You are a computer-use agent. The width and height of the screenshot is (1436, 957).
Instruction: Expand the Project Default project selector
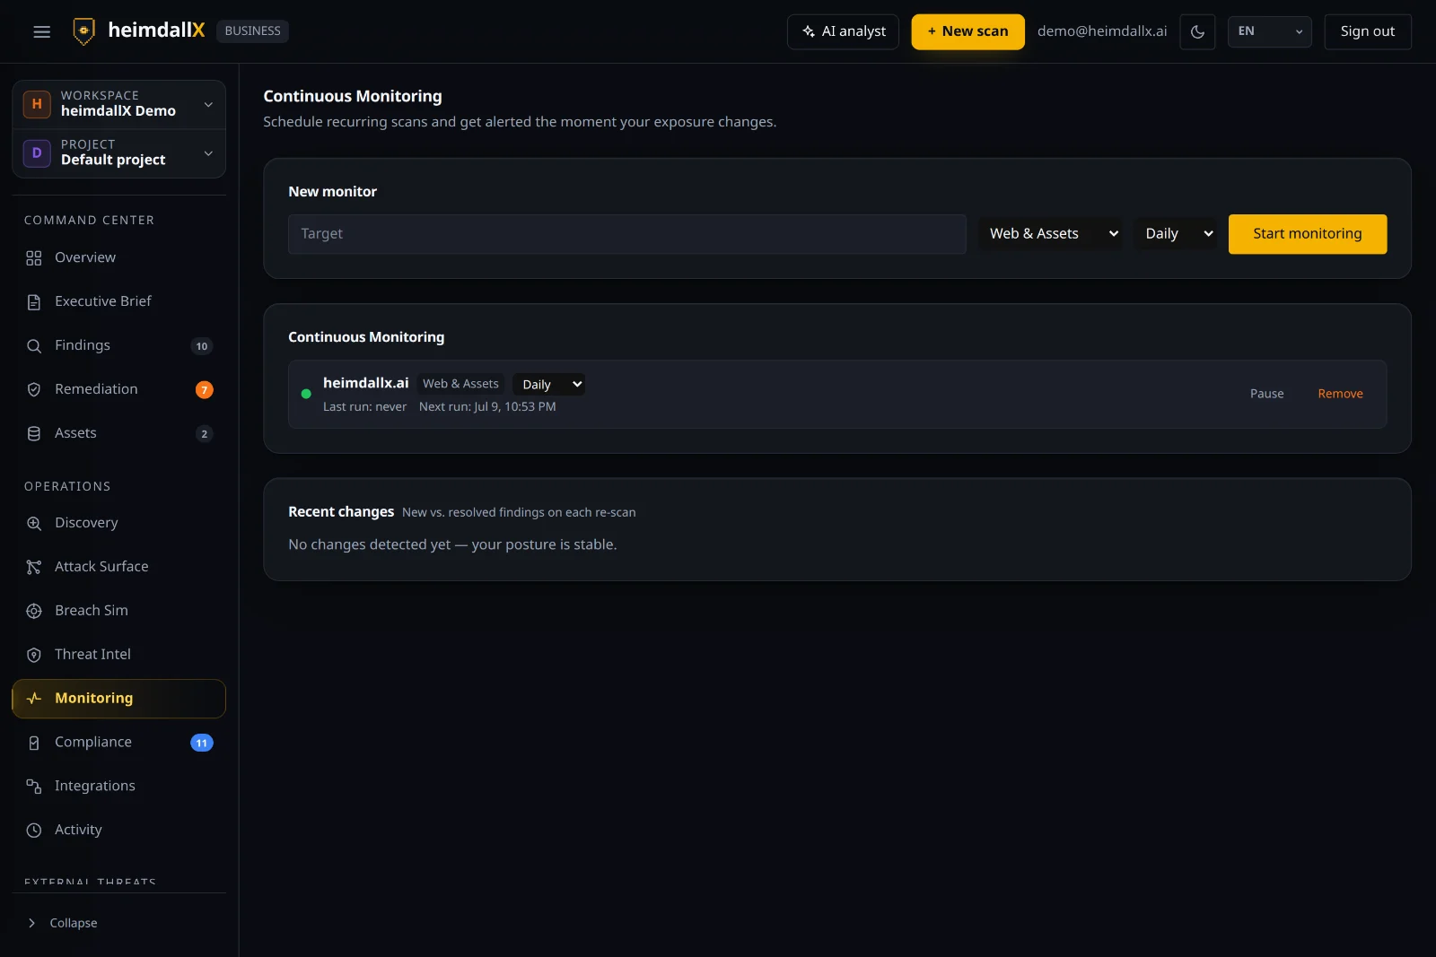tap(118, 153)
